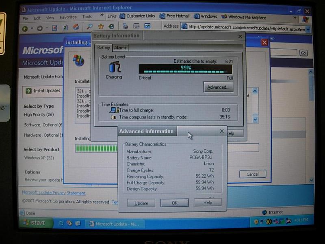Open the File menu
Screen dimensions: 325x244
[x=26, y=19]
